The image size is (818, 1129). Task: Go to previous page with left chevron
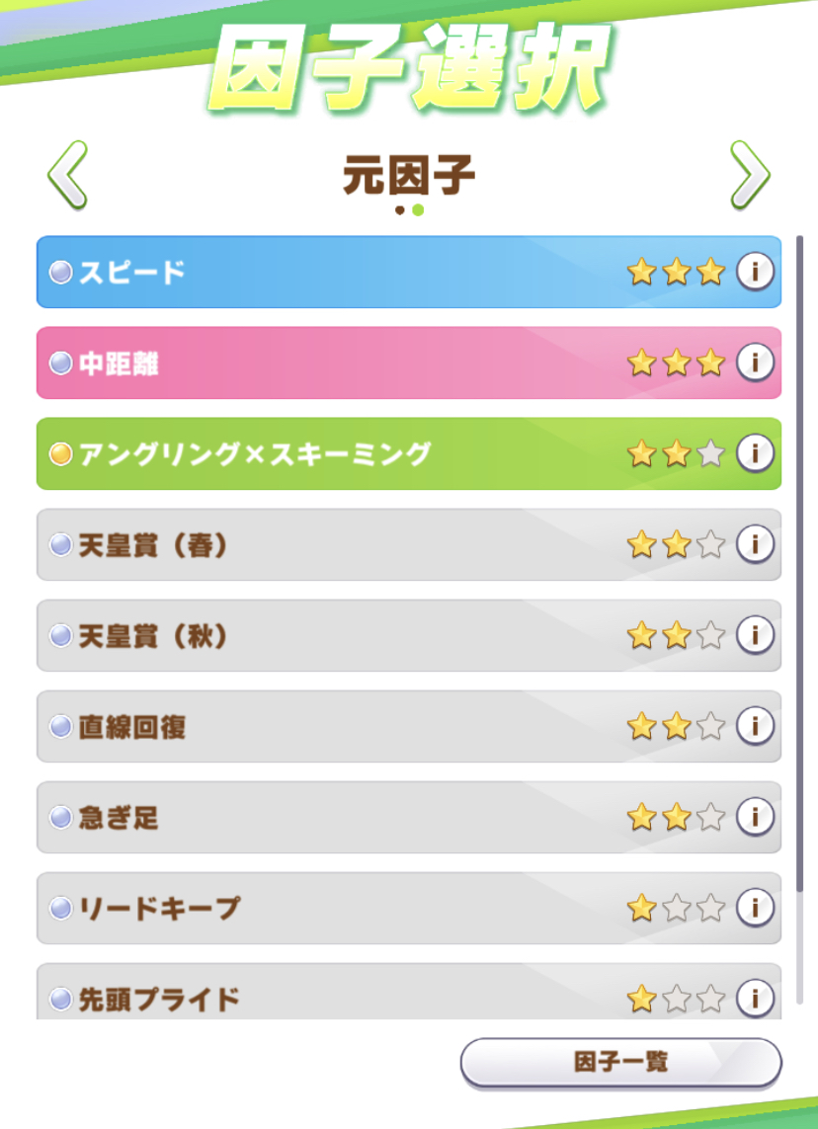[x=67, y=175]
